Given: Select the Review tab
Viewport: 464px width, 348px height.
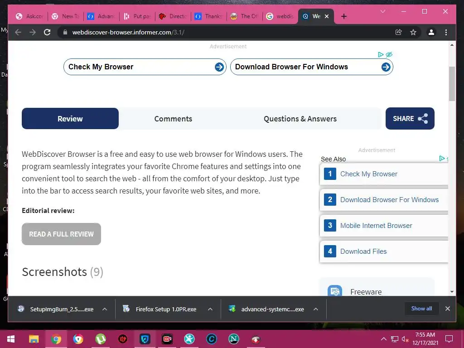Looking at the screenshot, I should pos(70,119).
